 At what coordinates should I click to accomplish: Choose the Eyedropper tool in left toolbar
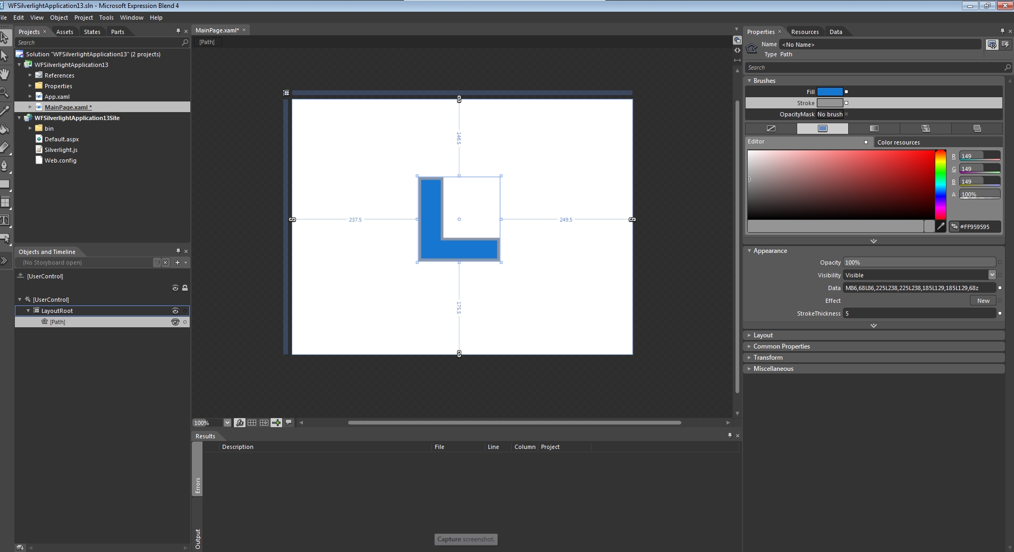4,111
